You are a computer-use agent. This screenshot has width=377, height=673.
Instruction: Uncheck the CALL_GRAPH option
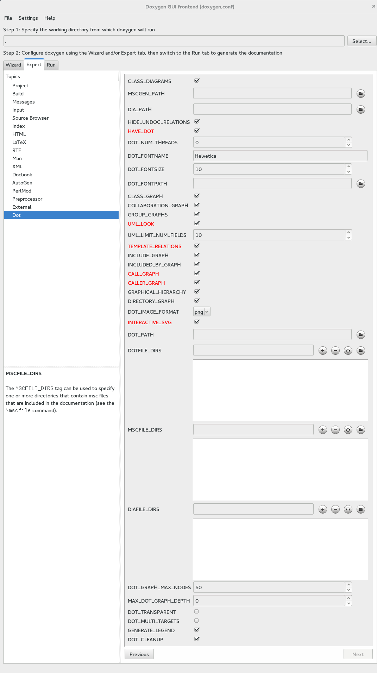click(x=197, y=273)
